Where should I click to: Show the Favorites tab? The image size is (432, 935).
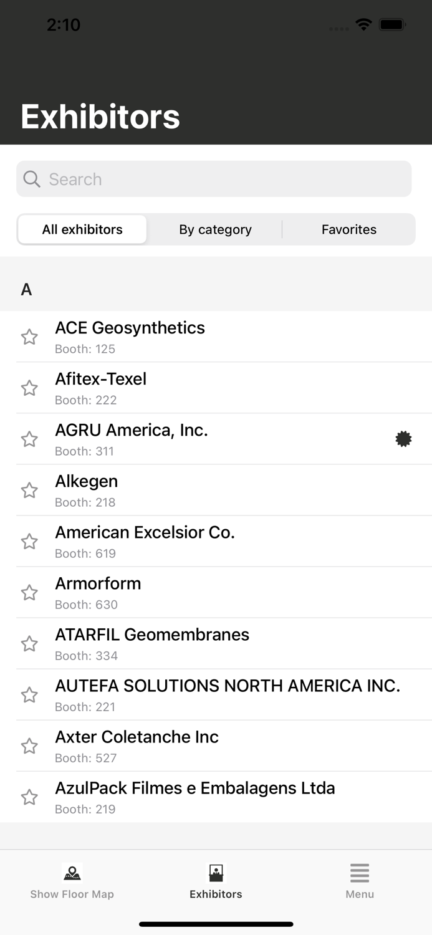click(x=348, y=229)
